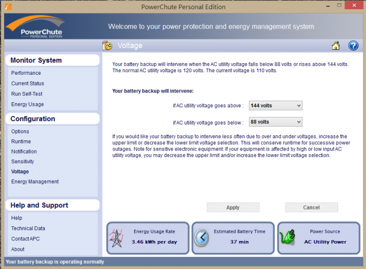Screen dimensions: 366x269
Task: Click the Cancel button
Action: (312, 207)
